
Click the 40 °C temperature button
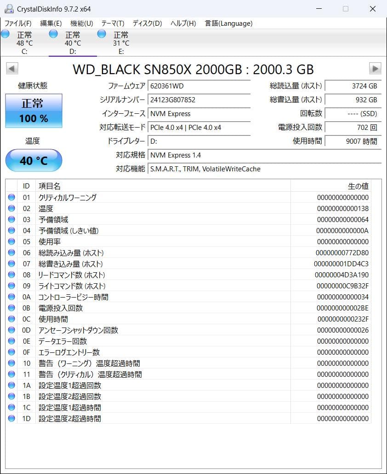coord(34,160)
